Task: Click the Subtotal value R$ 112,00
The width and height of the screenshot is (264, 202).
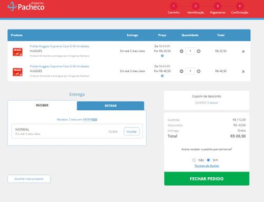Action: [x=239, y=120]
